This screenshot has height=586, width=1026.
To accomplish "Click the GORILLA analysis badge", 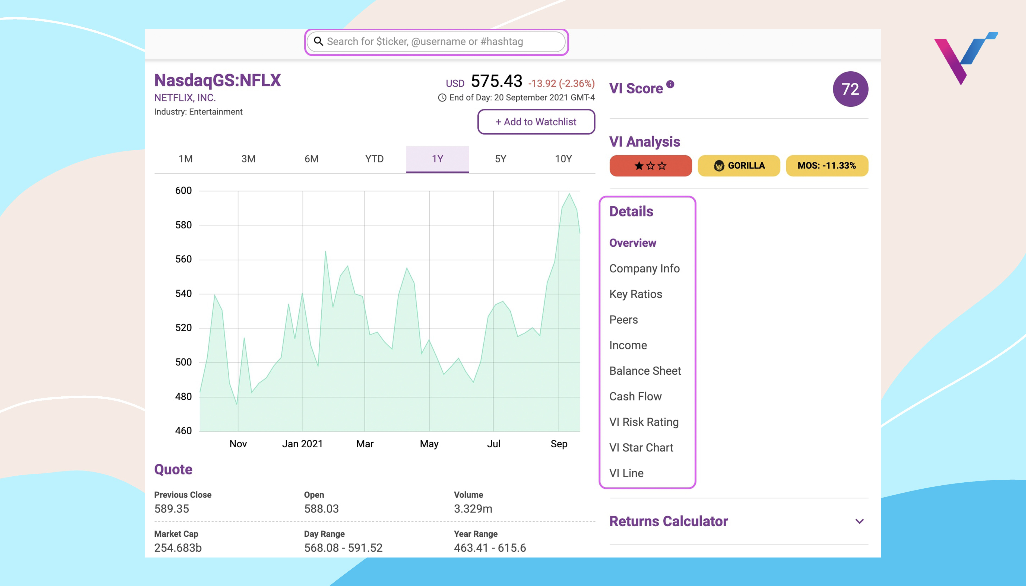I will click(739, 166).
